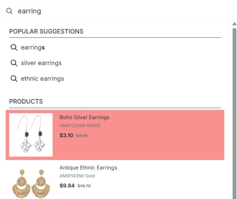This screenshot has height=199, width=237.
Task: Click SKU AM8722886-ER005 text
Action: (x=80, y=126)
